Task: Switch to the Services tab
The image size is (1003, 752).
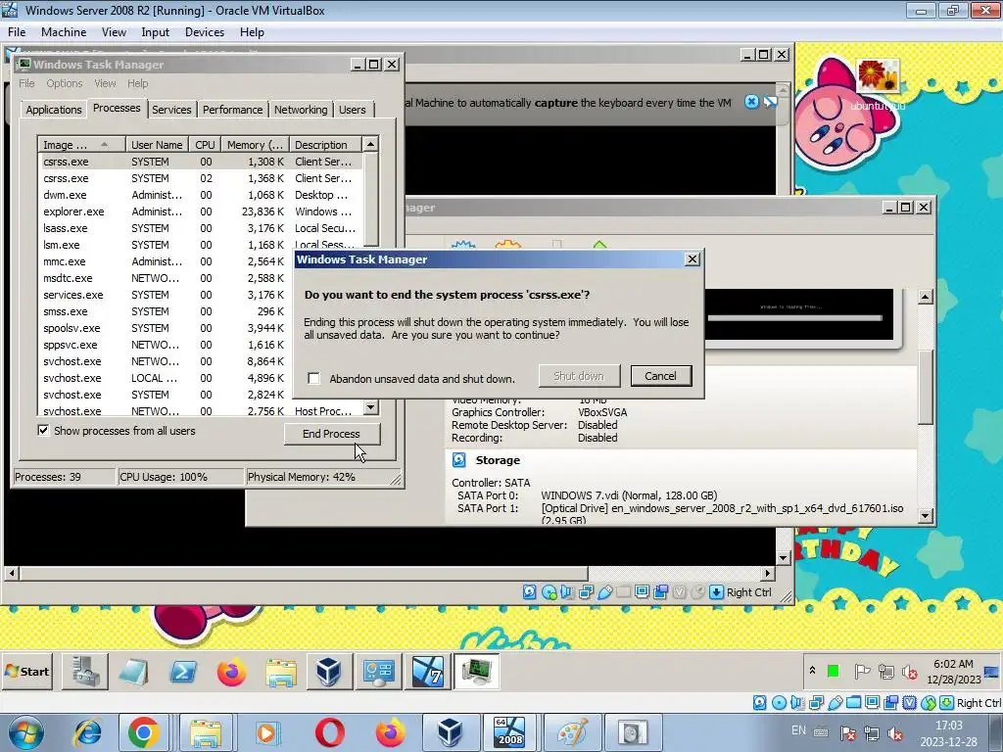Action: pyautogui.click(x=171, y=110)
